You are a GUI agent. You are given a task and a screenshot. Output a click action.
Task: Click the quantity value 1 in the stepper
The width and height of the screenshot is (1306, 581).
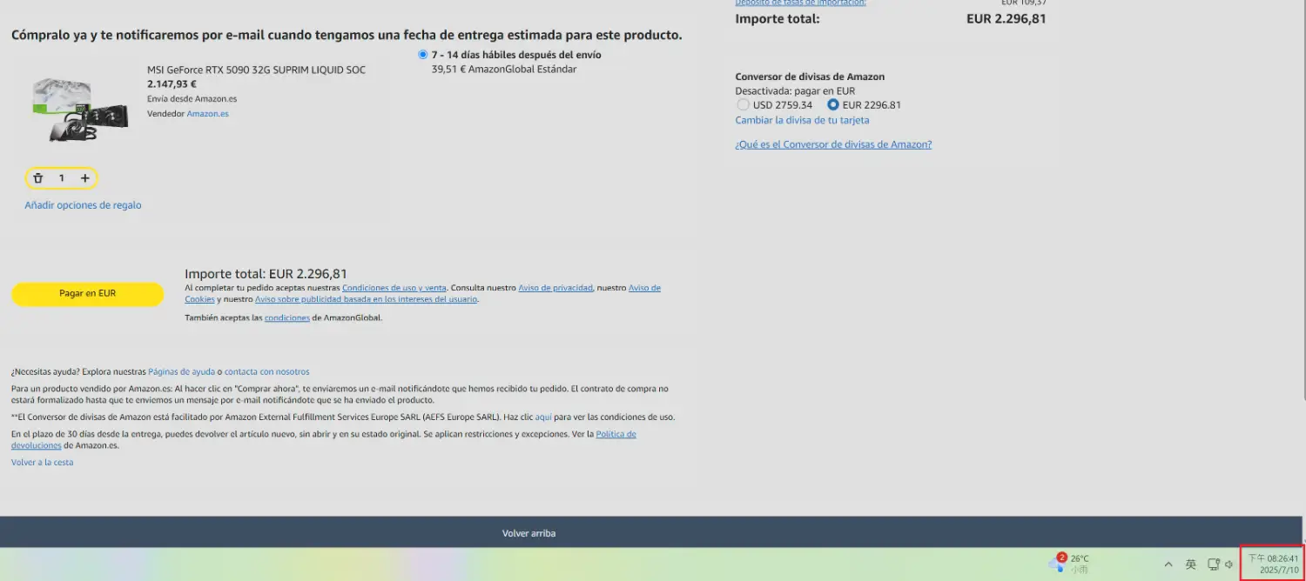(x=61, y=178)
